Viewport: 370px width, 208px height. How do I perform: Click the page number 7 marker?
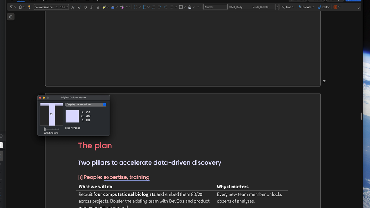tap(324, 82)
